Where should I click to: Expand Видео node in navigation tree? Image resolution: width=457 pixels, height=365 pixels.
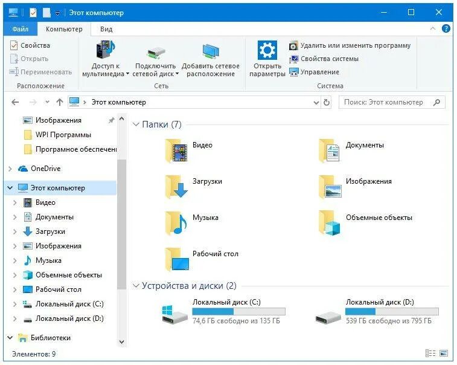[15, 202]
